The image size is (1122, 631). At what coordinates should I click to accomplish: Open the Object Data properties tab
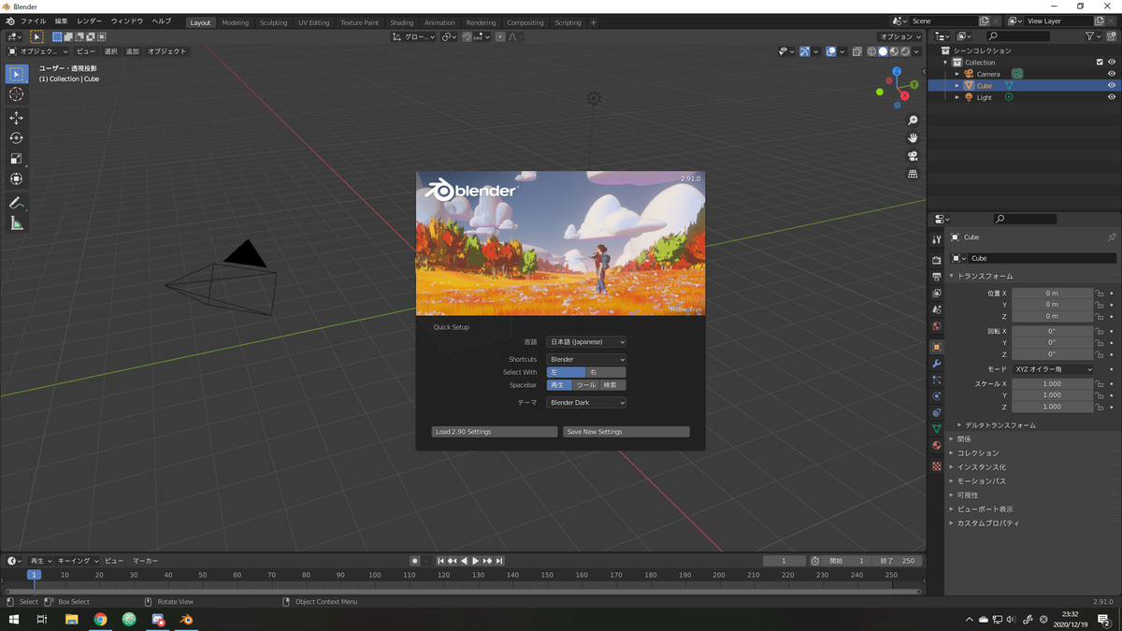point(936,429)
